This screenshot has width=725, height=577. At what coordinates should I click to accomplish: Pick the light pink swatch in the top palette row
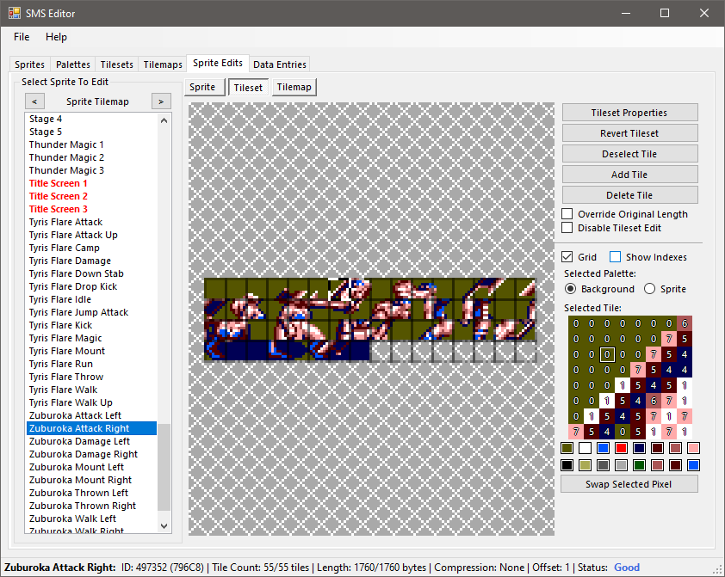point(693,448)
